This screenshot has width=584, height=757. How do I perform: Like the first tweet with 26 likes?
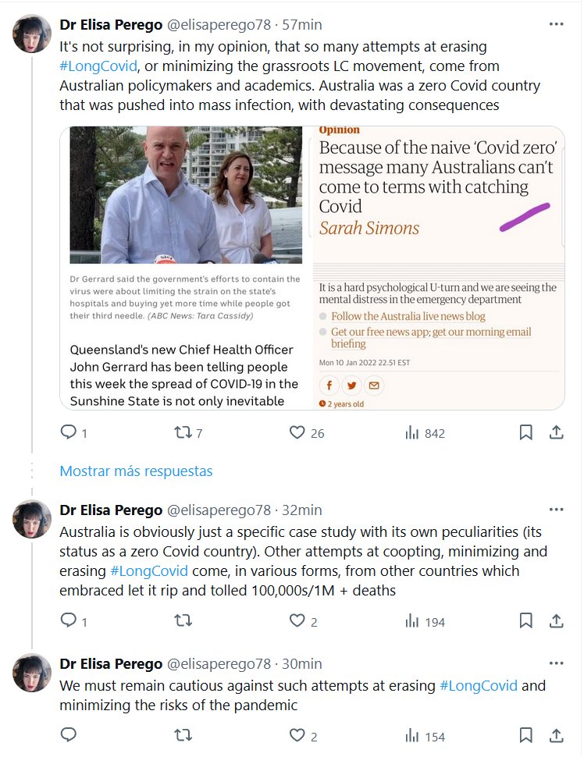(297, 432)
